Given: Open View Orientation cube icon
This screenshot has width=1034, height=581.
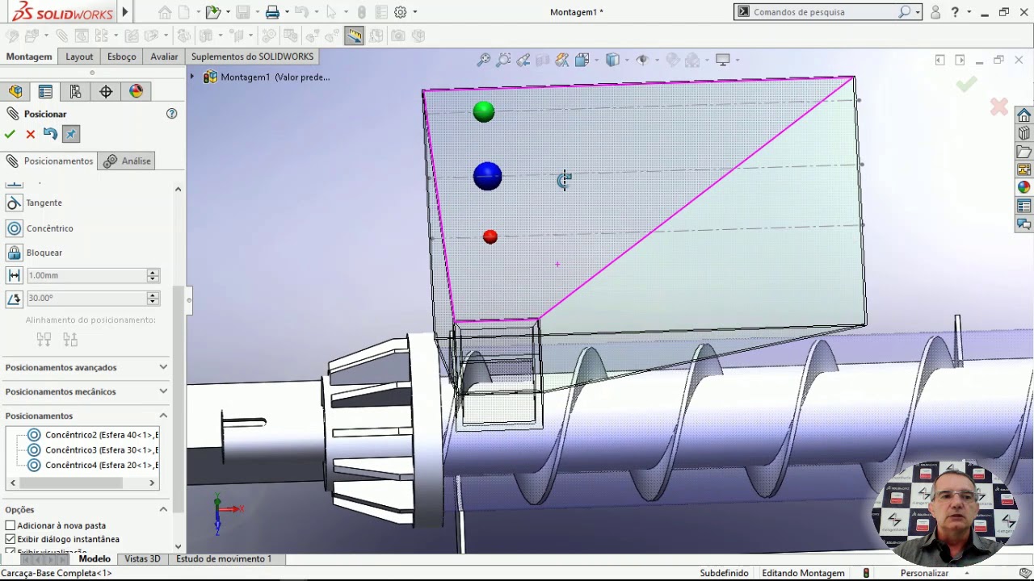Looking at the screenshot, I should [582, 60].
